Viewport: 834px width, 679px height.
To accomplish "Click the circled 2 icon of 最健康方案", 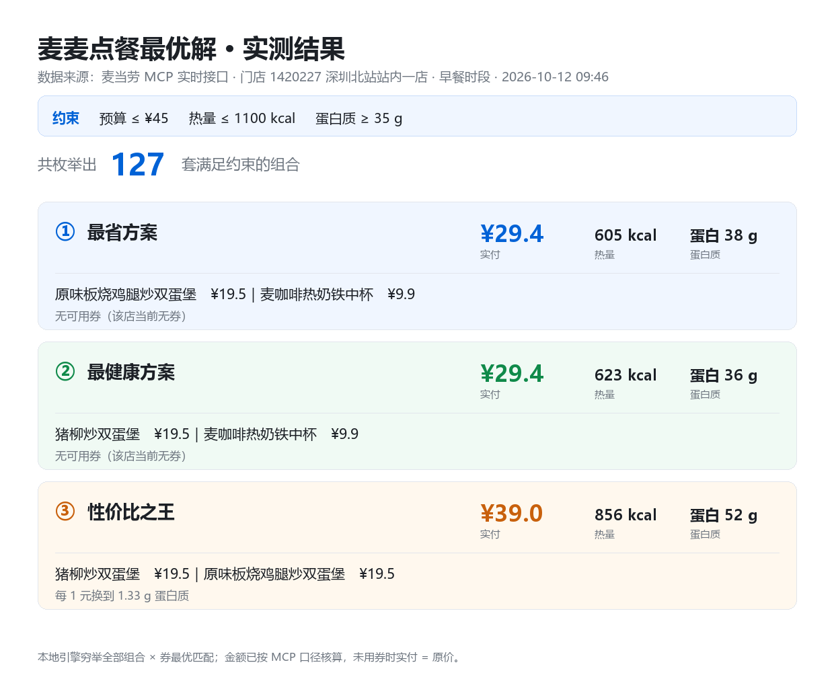I will point(65,372).
